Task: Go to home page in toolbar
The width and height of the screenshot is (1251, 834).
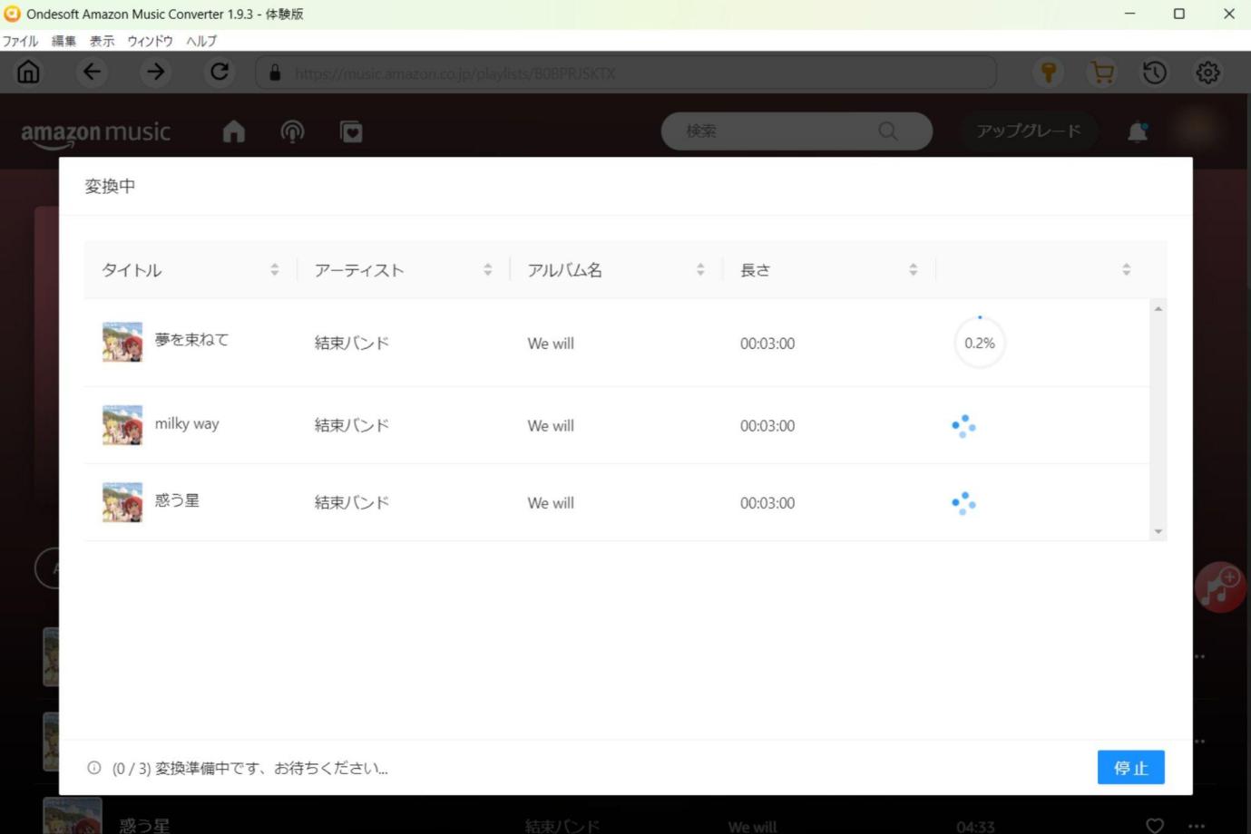Action: [28, 72]
